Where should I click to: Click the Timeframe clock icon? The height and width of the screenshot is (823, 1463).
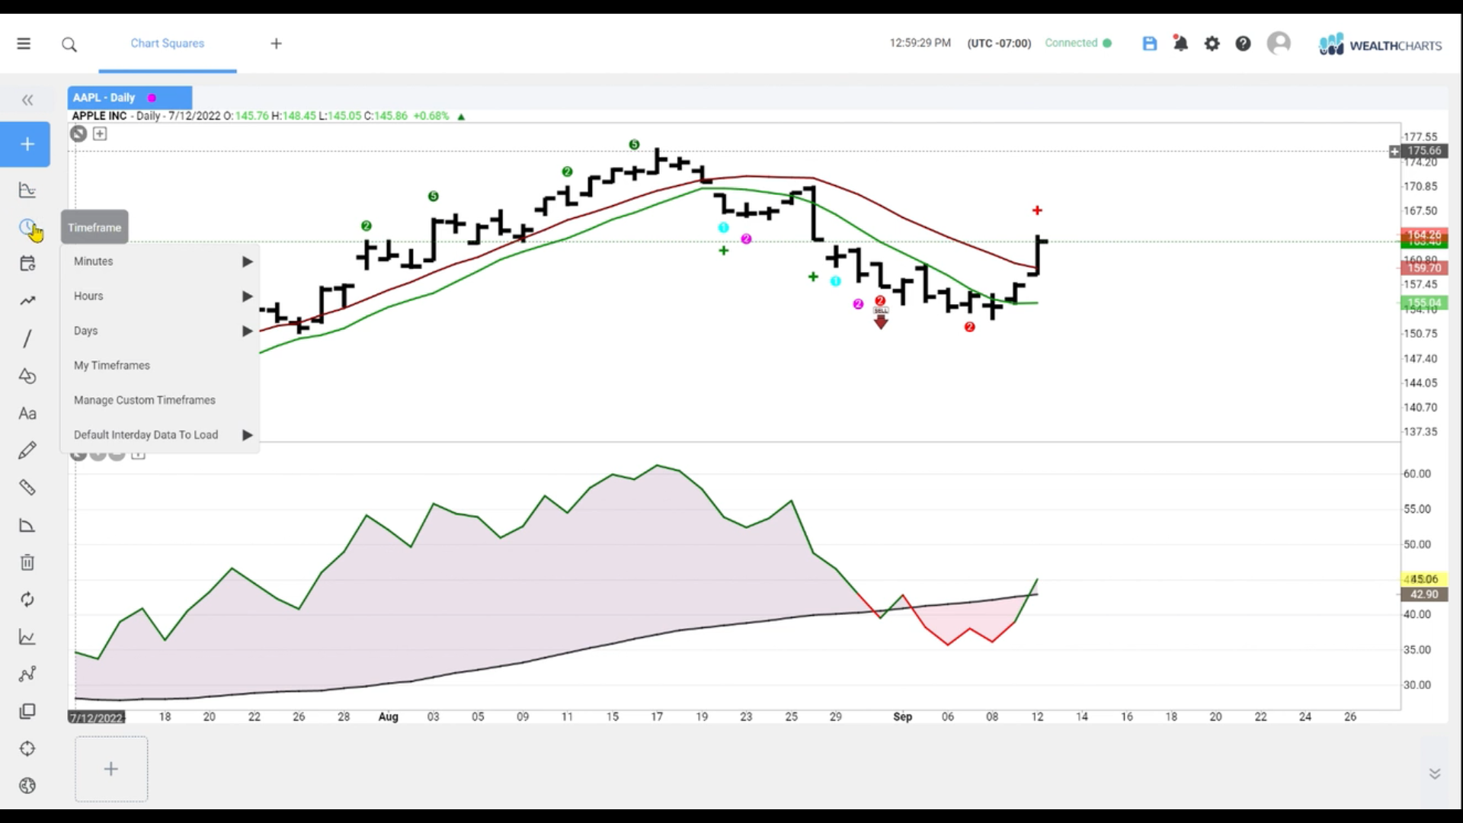27,227
